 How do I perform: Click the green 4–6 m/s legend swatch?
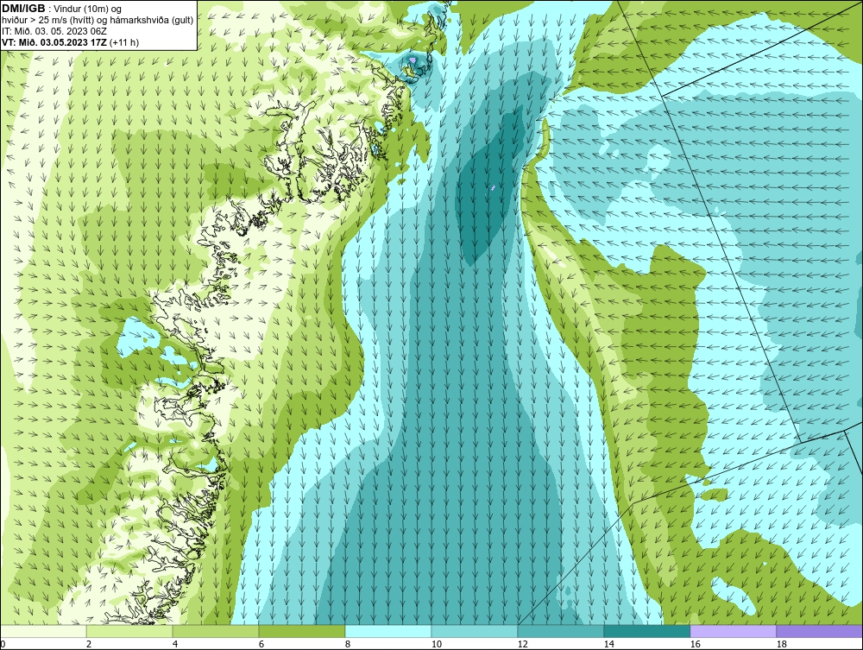tap(216, 631)
